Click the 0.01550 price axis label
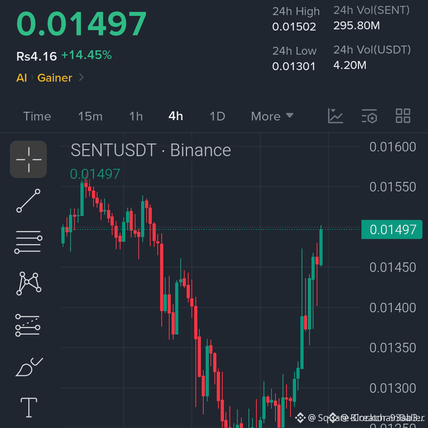 (393, 187)
